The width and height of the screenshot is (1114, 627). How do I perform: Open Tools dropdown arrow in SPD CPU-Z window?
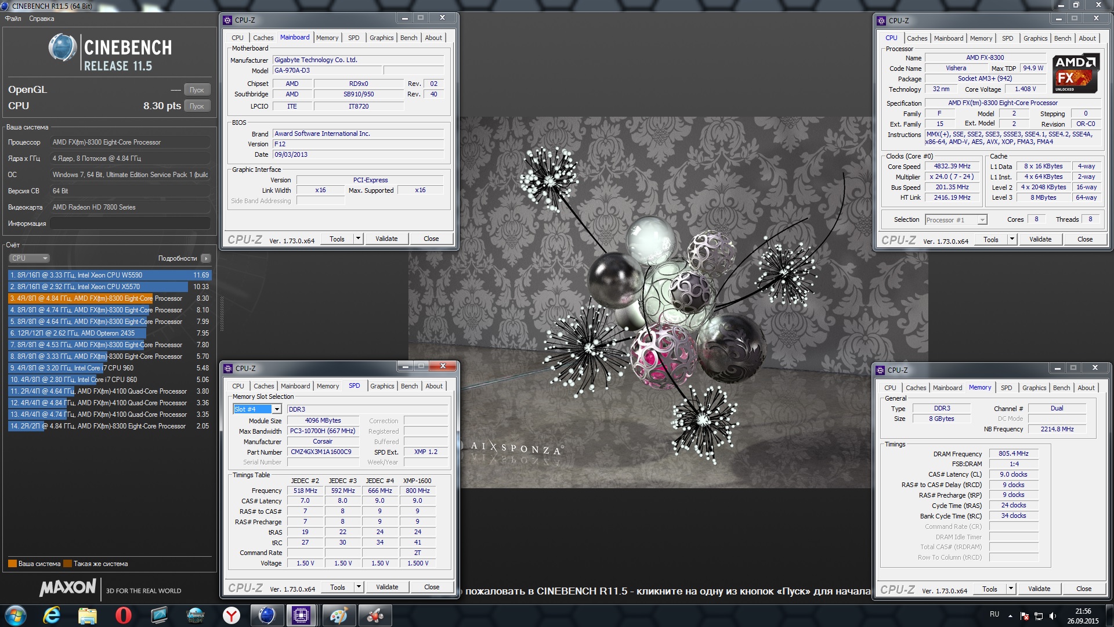359,587
